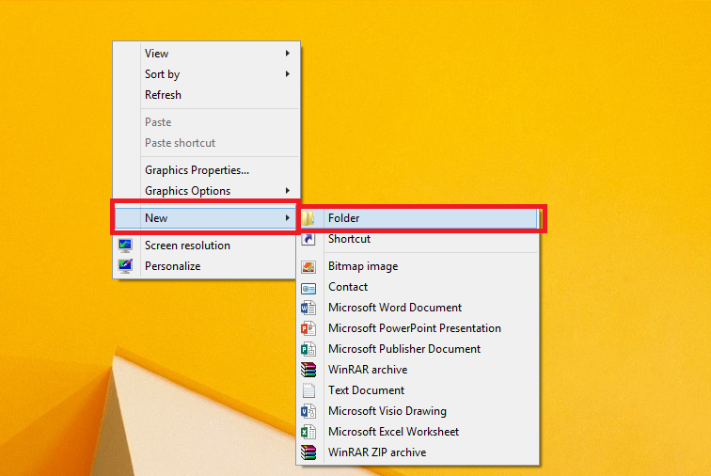Open the View menu entry
Viewport: 711px width, 476px height.
(206, 54)
